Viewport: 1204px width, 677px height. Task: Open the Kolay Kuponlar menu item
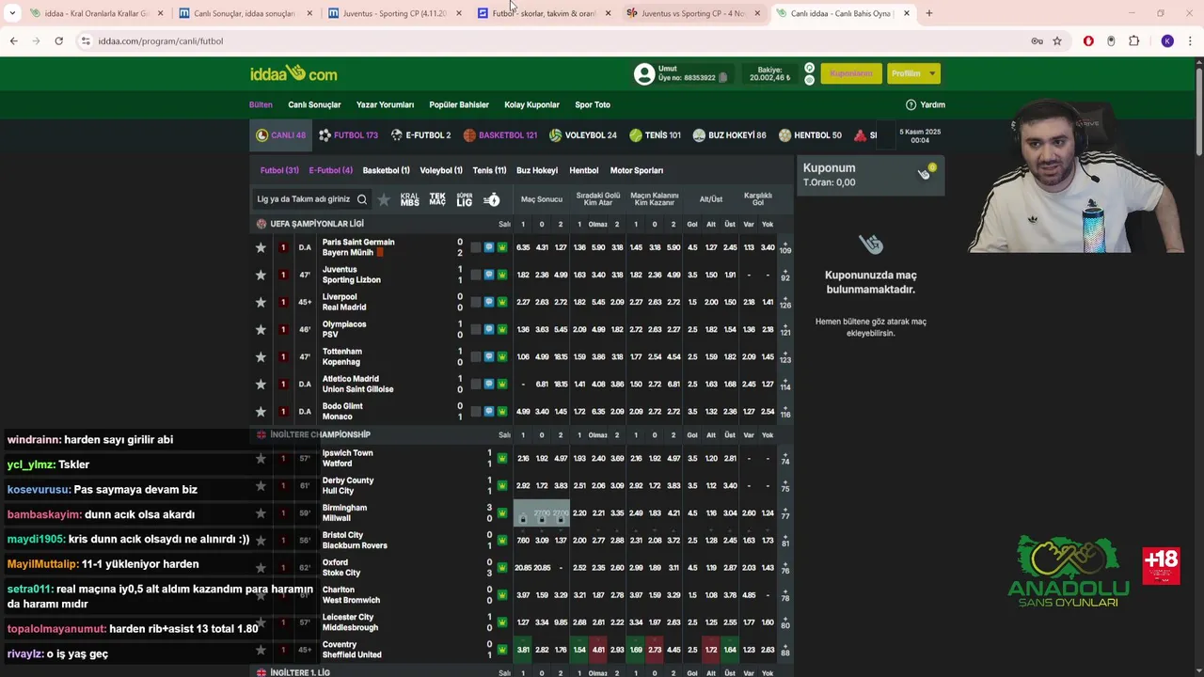click(x=531, y=104)
